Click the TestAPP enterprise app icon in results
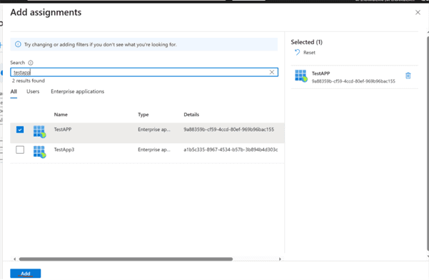Screen dimensions: 429x280 click(39, 132)
